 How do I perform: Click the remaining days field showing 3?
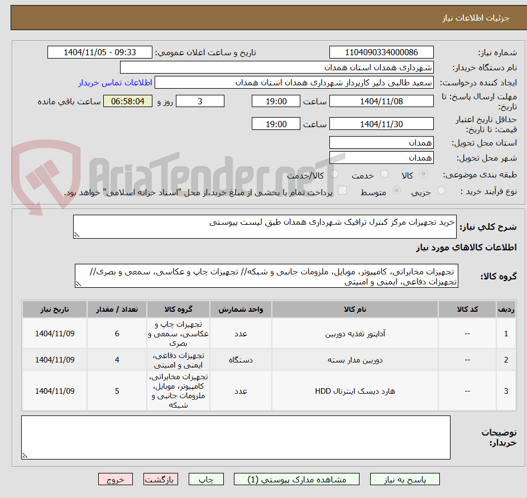[x=200, y=101]
